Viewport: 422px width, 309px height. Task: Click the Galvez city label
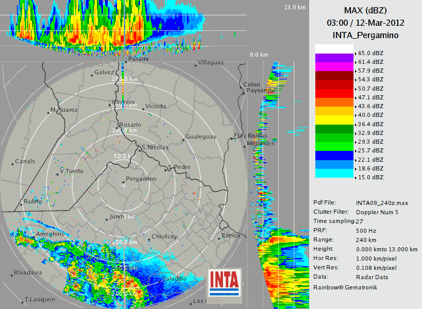[x=104, y=72]
